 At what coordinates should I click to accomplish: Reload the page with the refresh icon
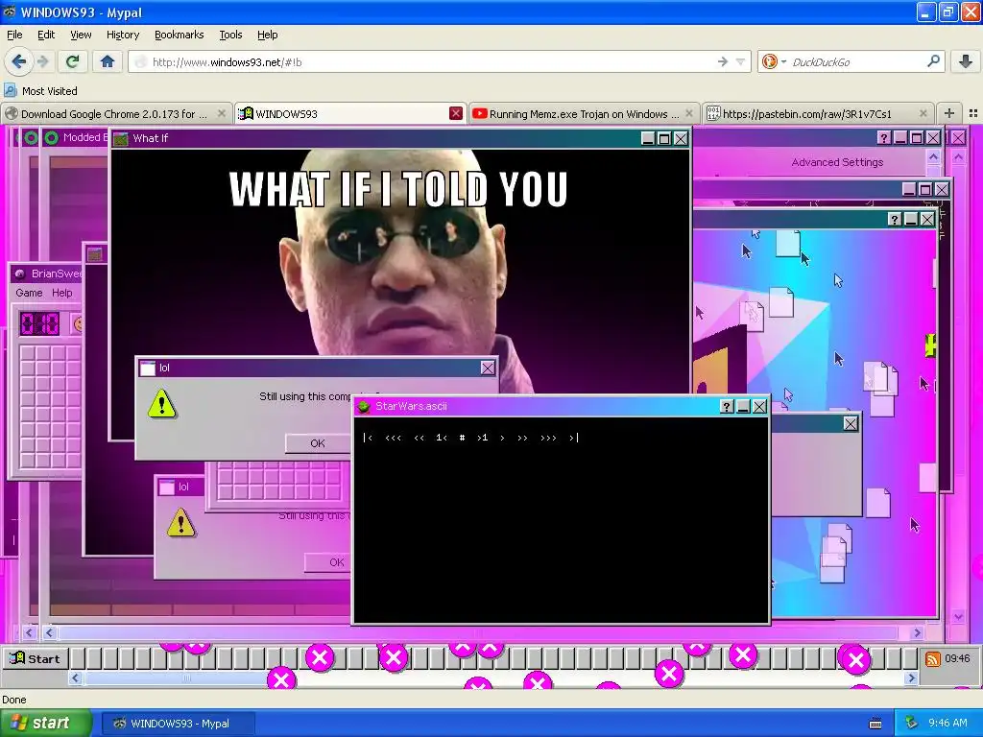(72, 61)
